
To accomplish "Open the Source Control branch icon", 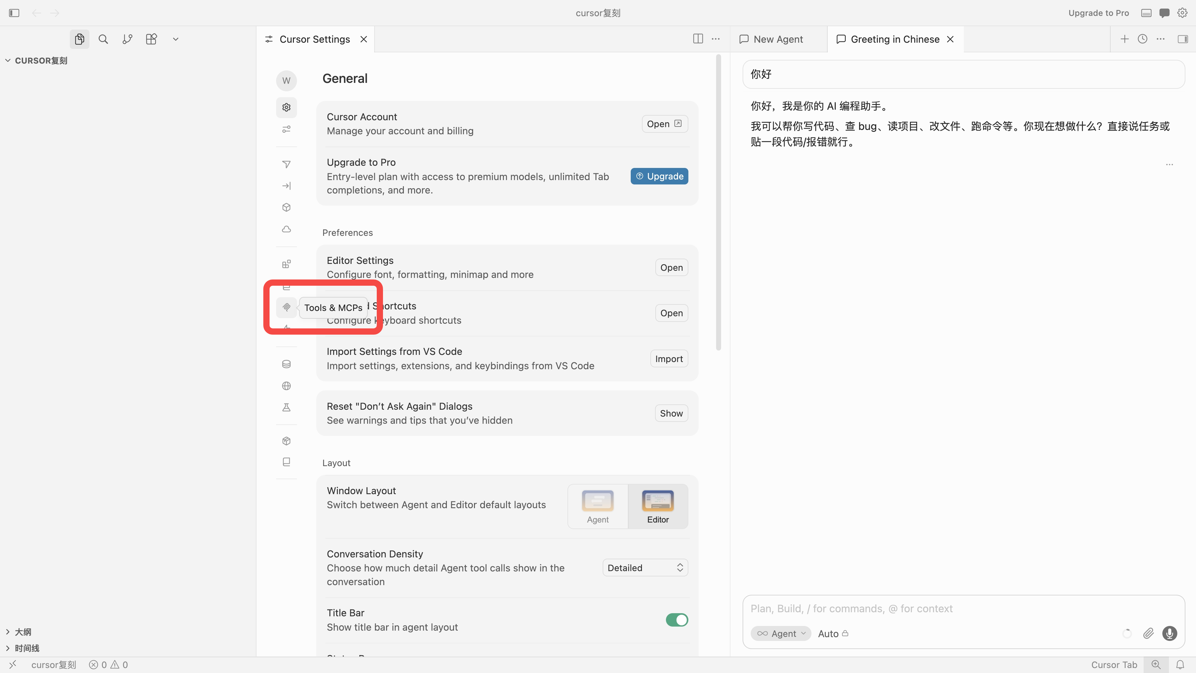I will 127,40.
